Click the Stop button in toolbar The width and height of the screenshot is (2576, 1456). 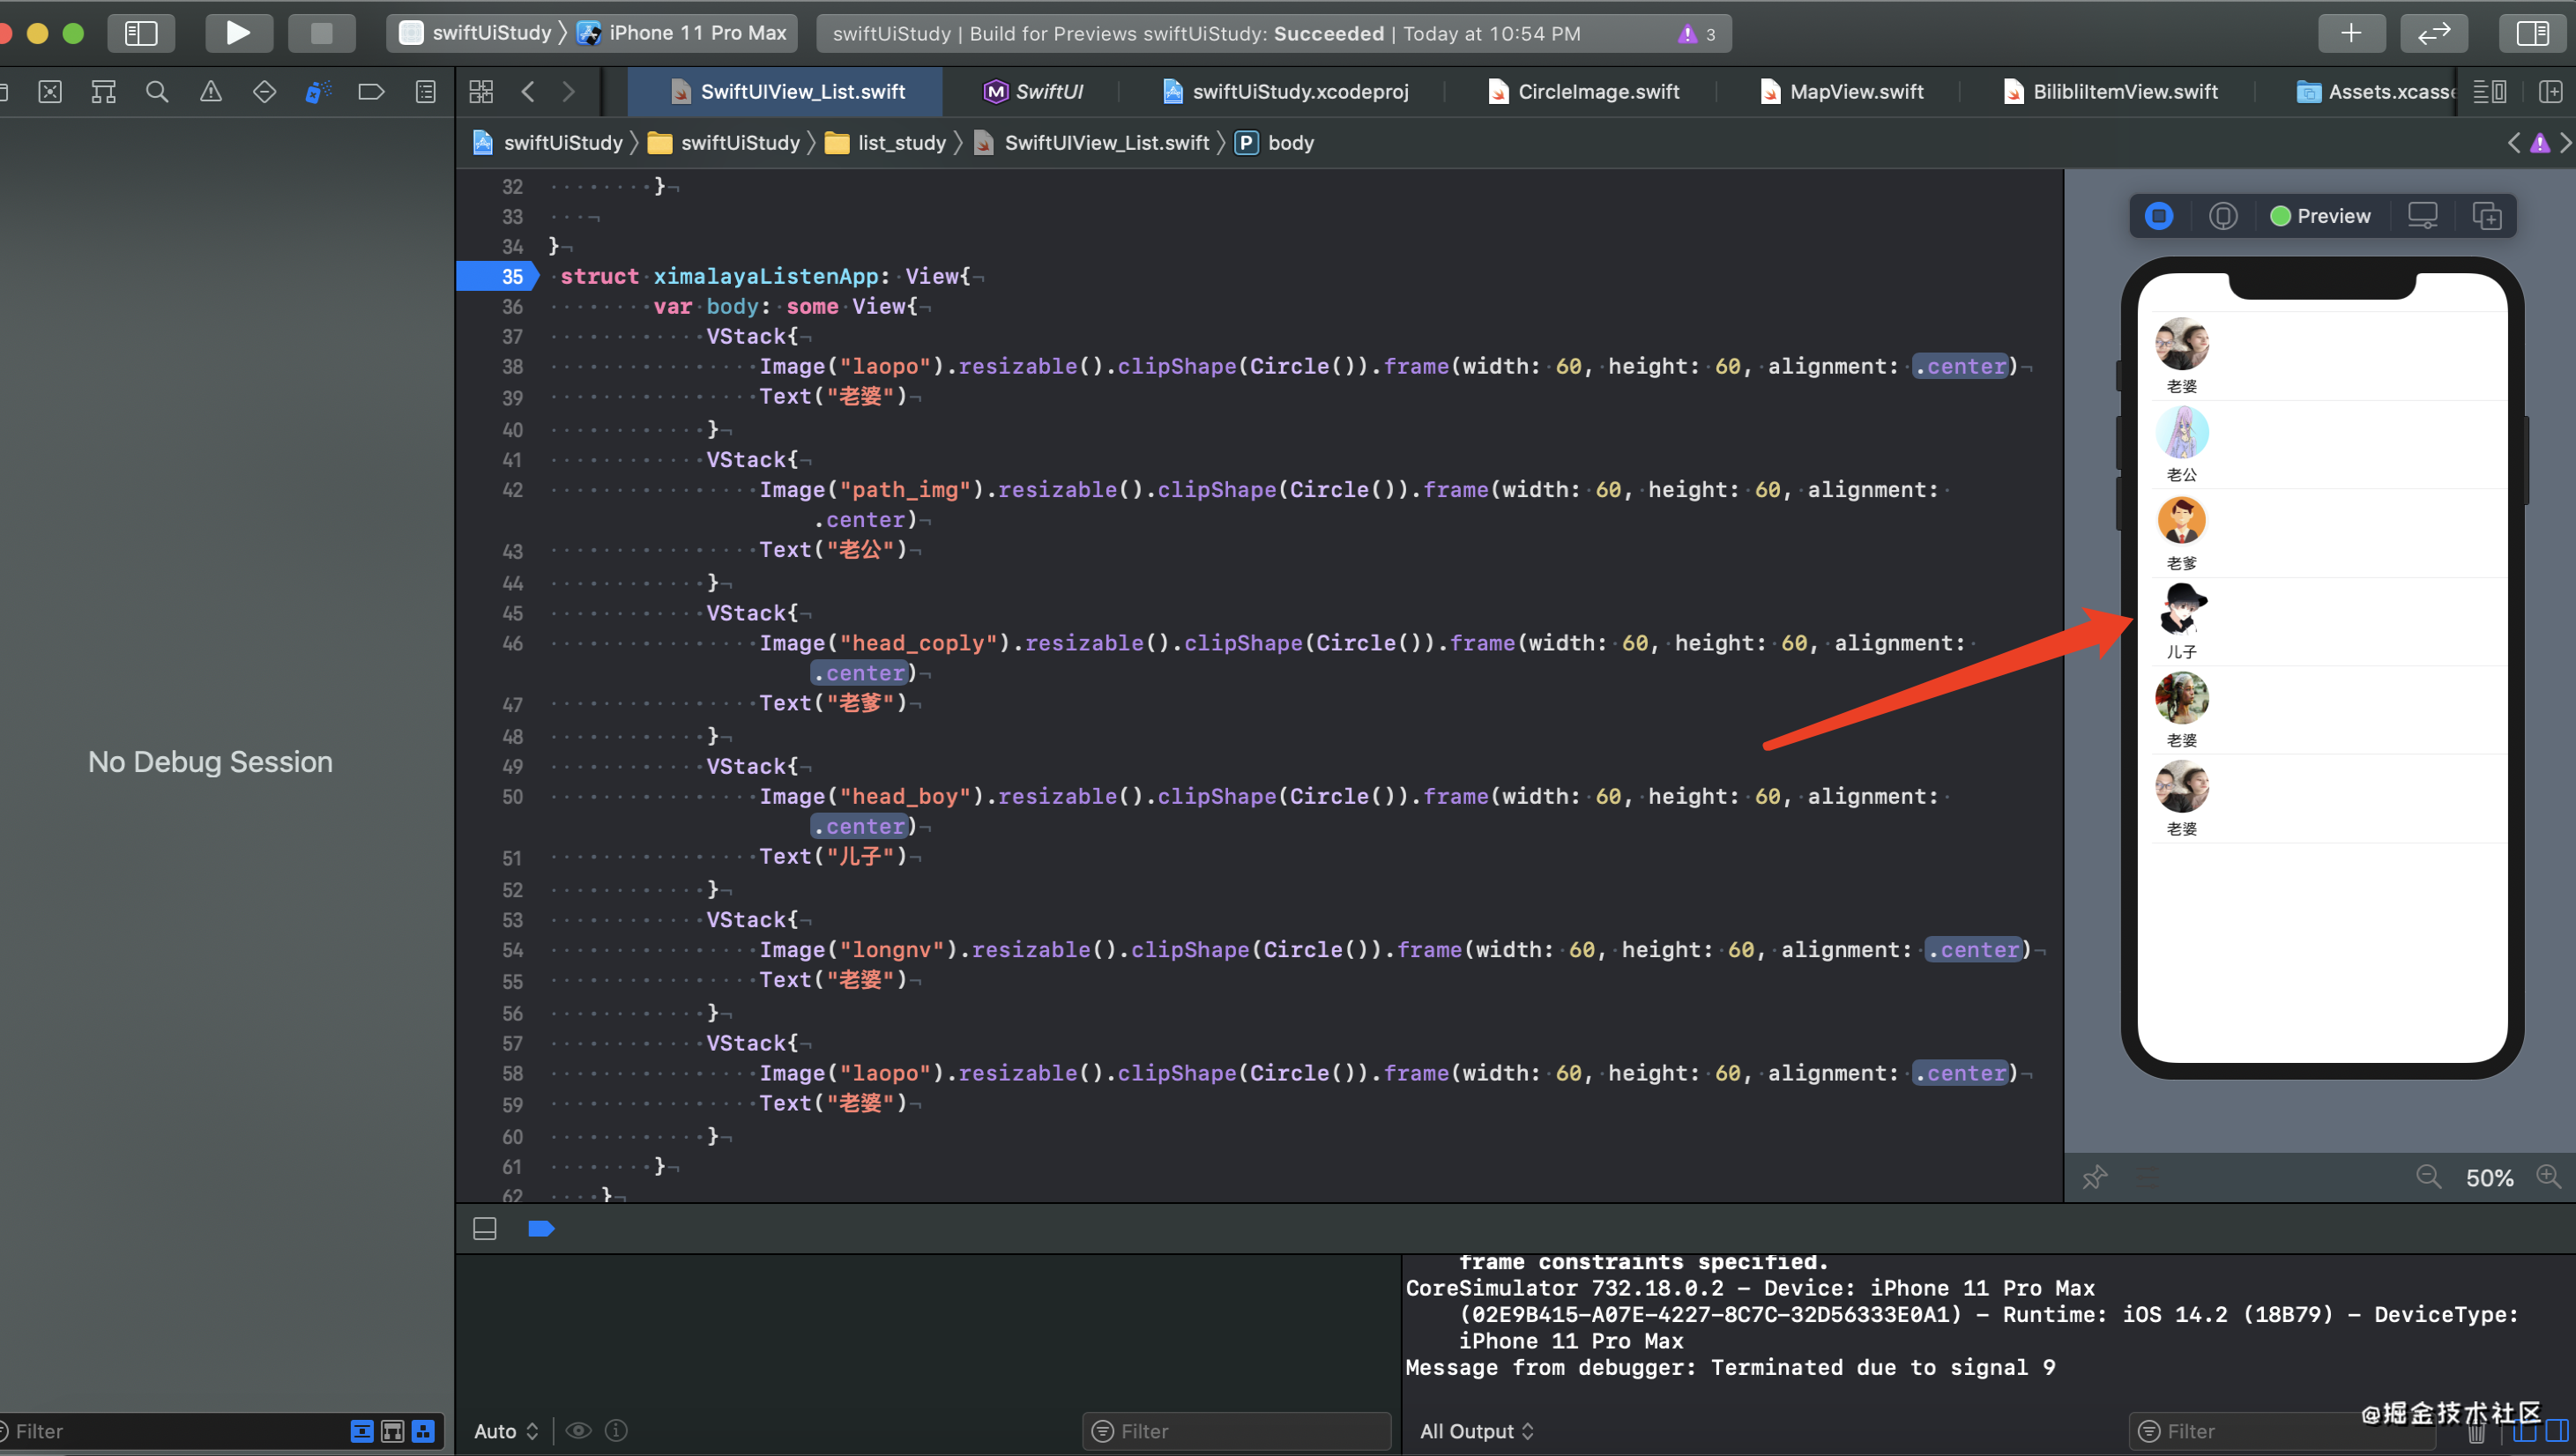(321, 33)
